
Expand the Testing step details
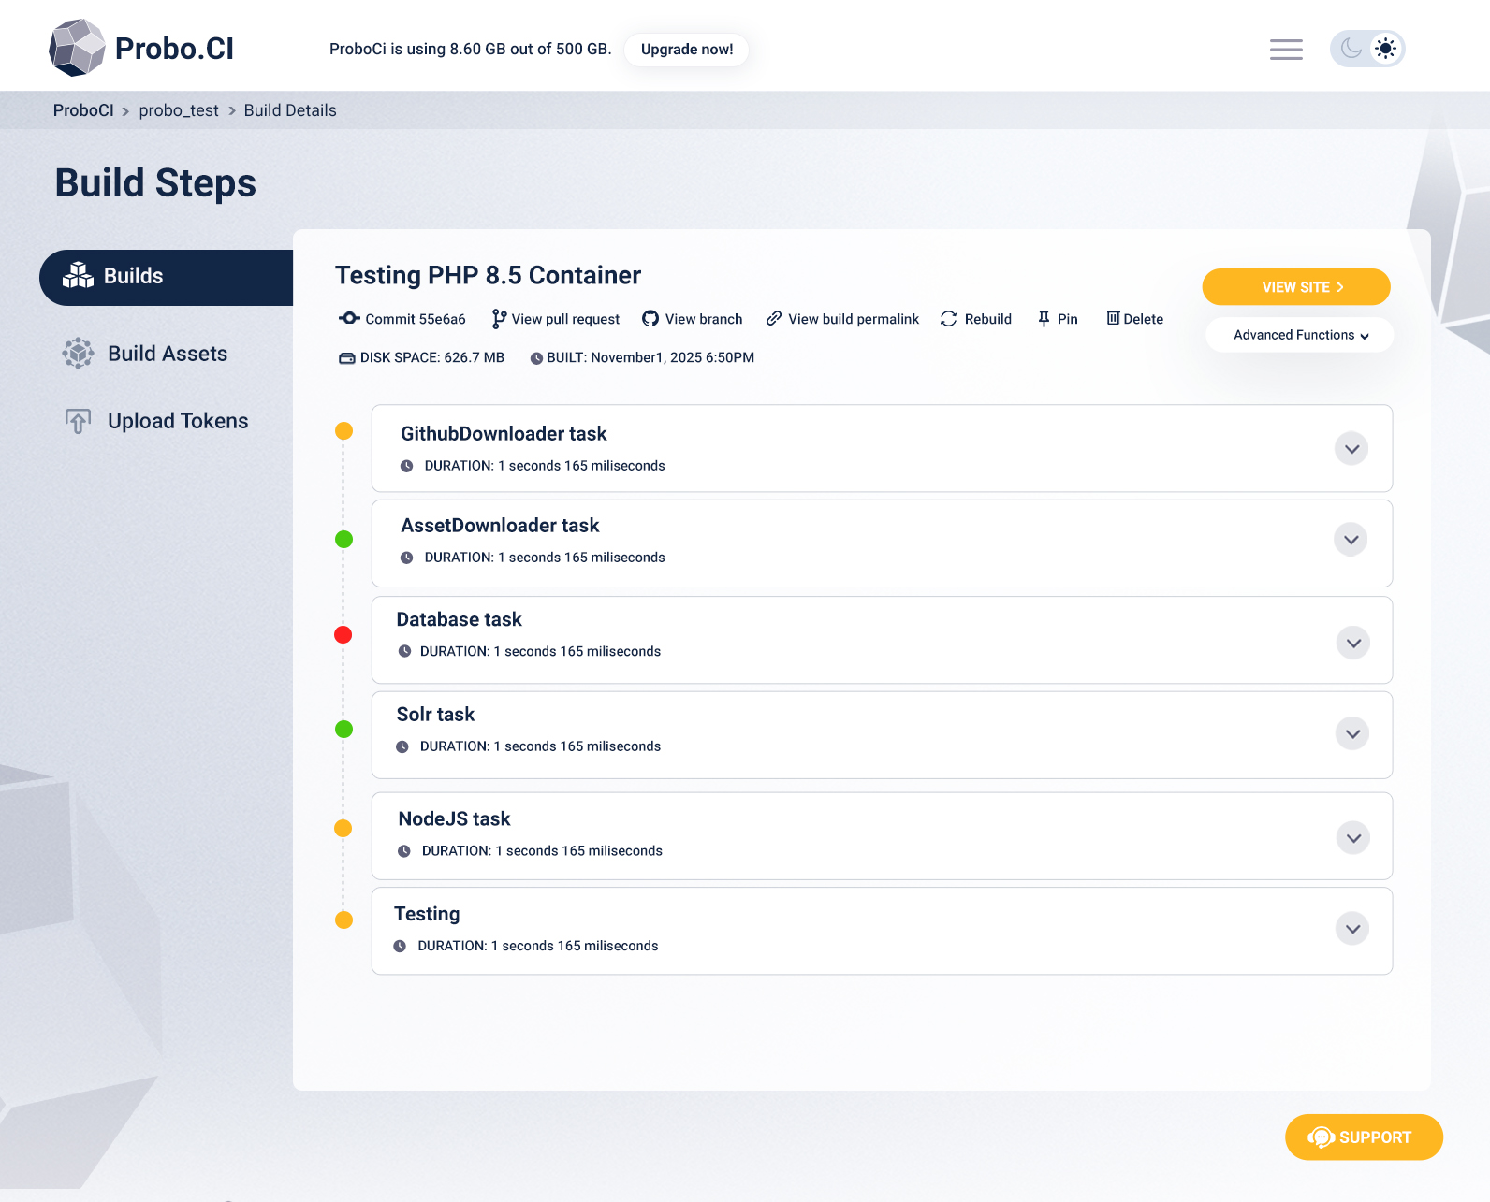pyautogui.click(x=1353, y=929)
